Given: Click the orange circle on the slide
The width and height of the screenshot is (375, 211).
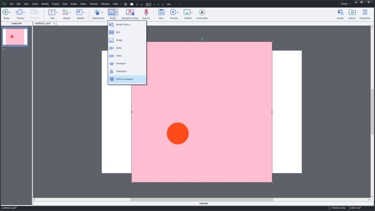Looking at the screenshot, I should (x=178, y=133).
